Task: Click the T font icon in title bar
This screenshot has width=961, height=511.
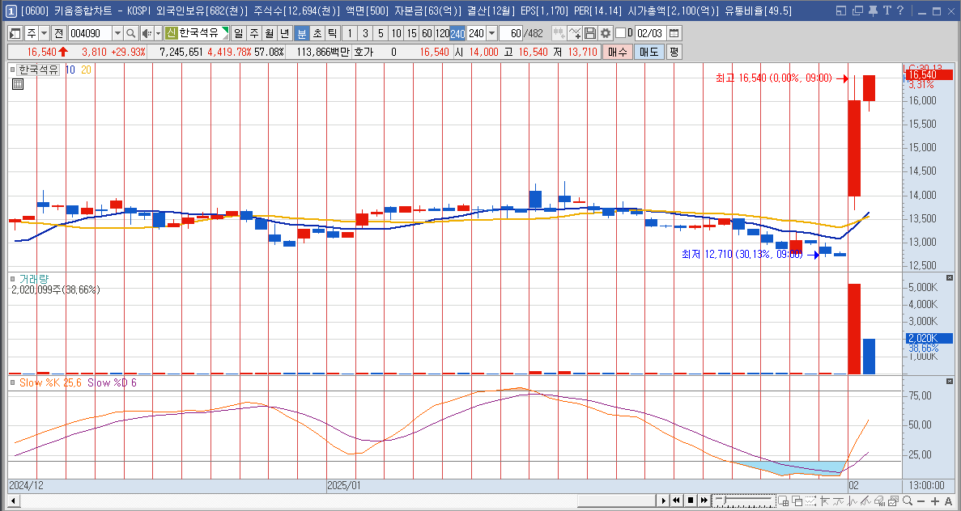Action: 887,11
